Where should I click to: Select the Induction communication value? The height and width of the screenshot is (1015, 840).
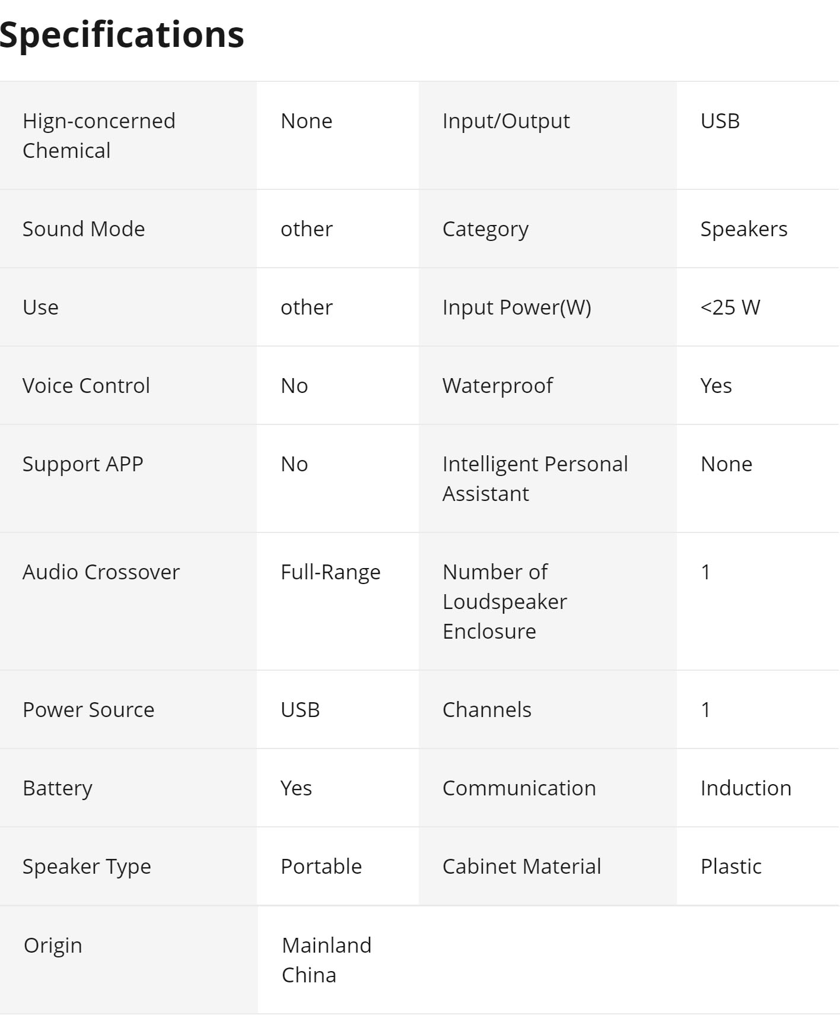click(x=746, y=788)
